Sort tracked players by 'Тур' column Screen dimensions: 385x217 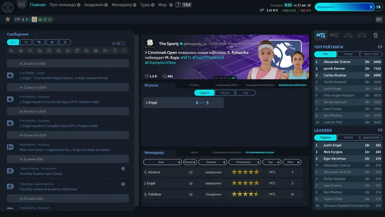272,162
